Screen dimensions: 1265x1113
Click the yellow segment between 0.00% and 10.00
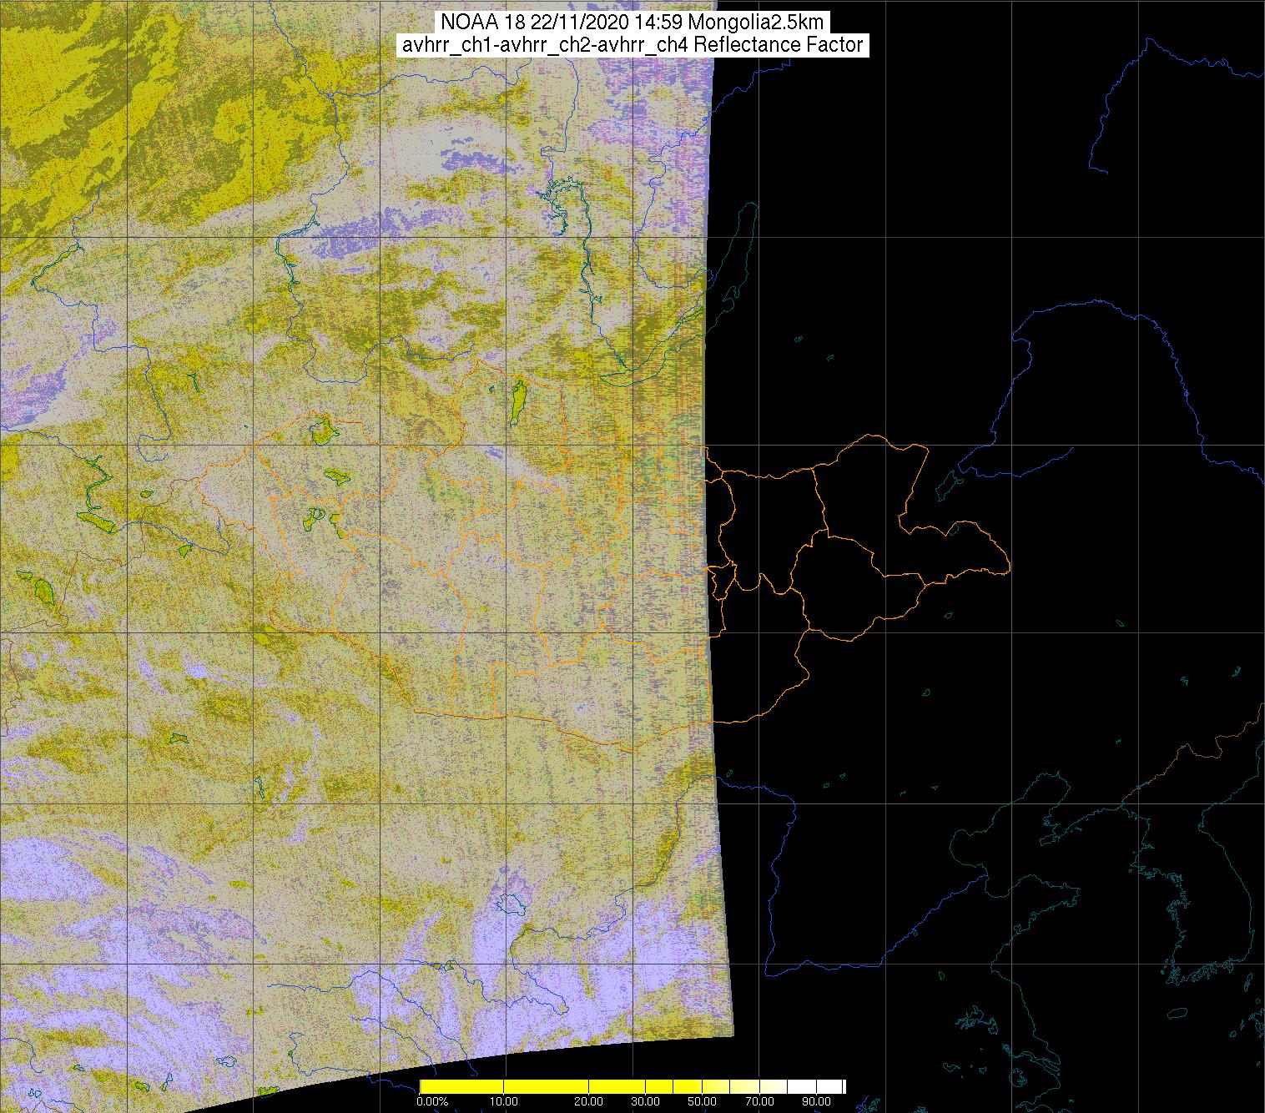[461, 1086]
